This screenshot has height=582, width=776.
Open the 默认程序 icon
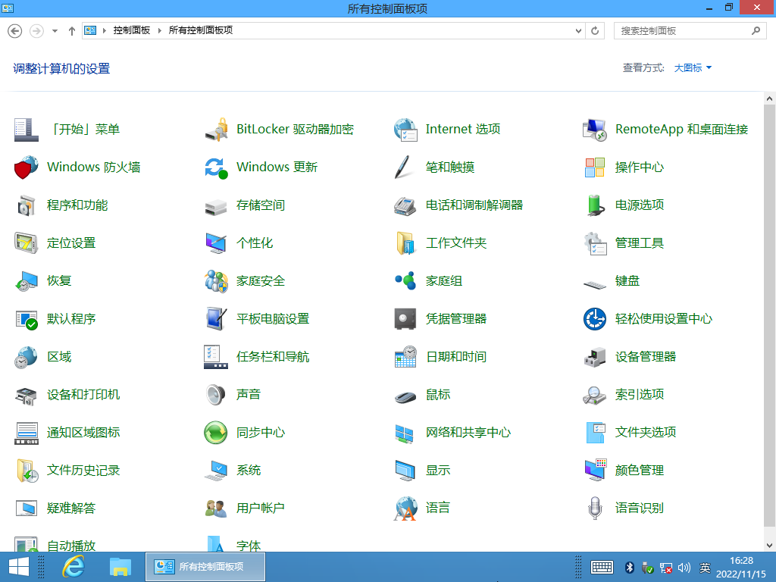pos(27,319)
